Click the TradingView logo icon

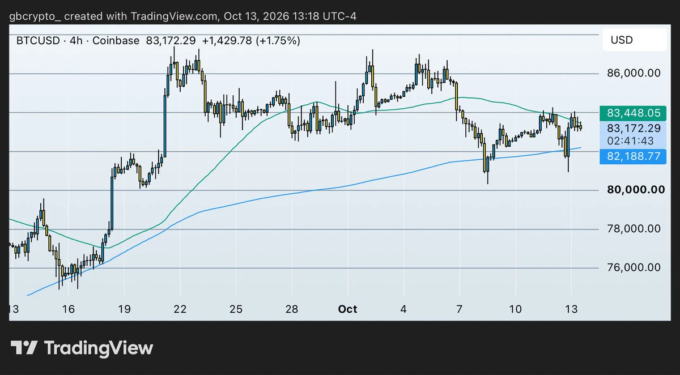point(24,348)
